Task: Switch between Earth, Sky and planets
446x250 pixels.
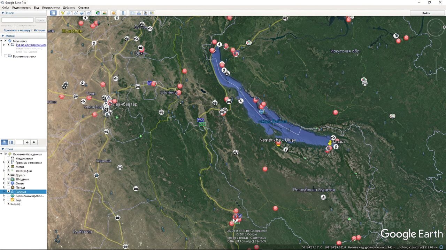Action: 114,13
